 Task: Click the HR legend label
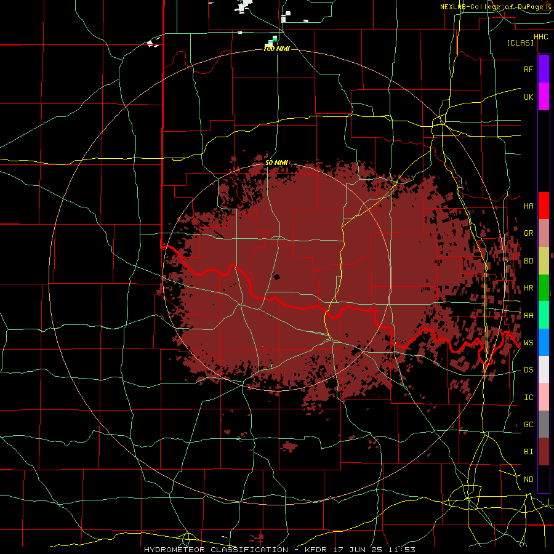pyautogui.click(x=528, y=288)
